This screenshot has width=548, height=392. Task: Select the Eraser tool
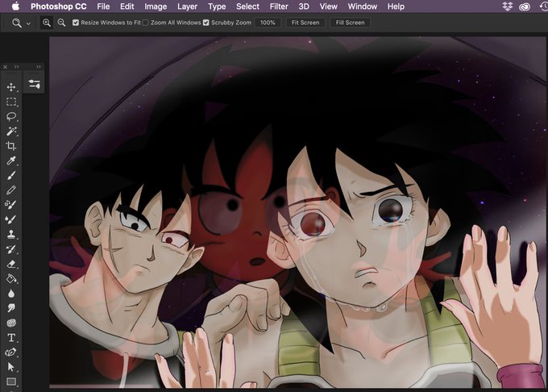point(11,264)
